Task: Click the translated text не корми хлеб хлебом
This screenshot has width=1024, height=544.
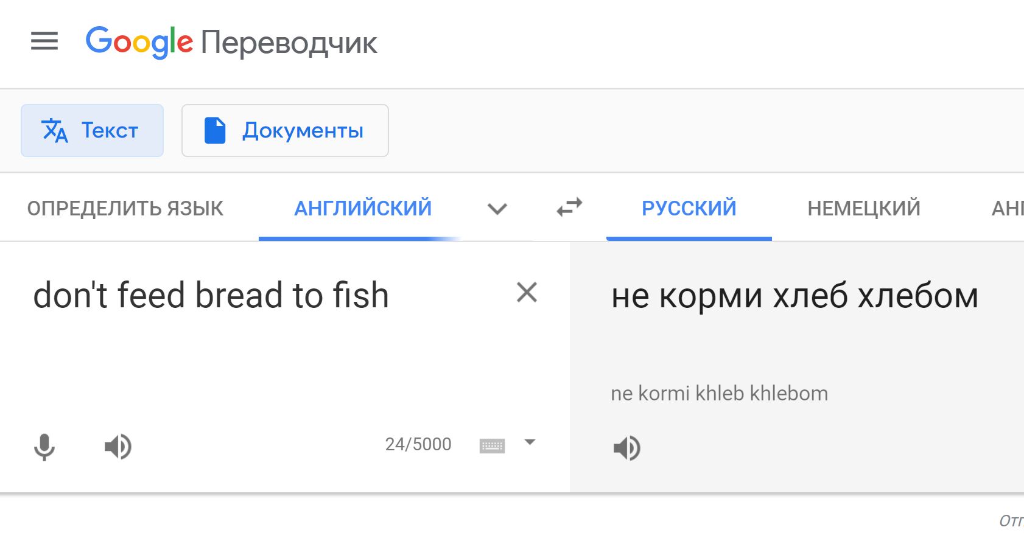Action: (794, 296)
